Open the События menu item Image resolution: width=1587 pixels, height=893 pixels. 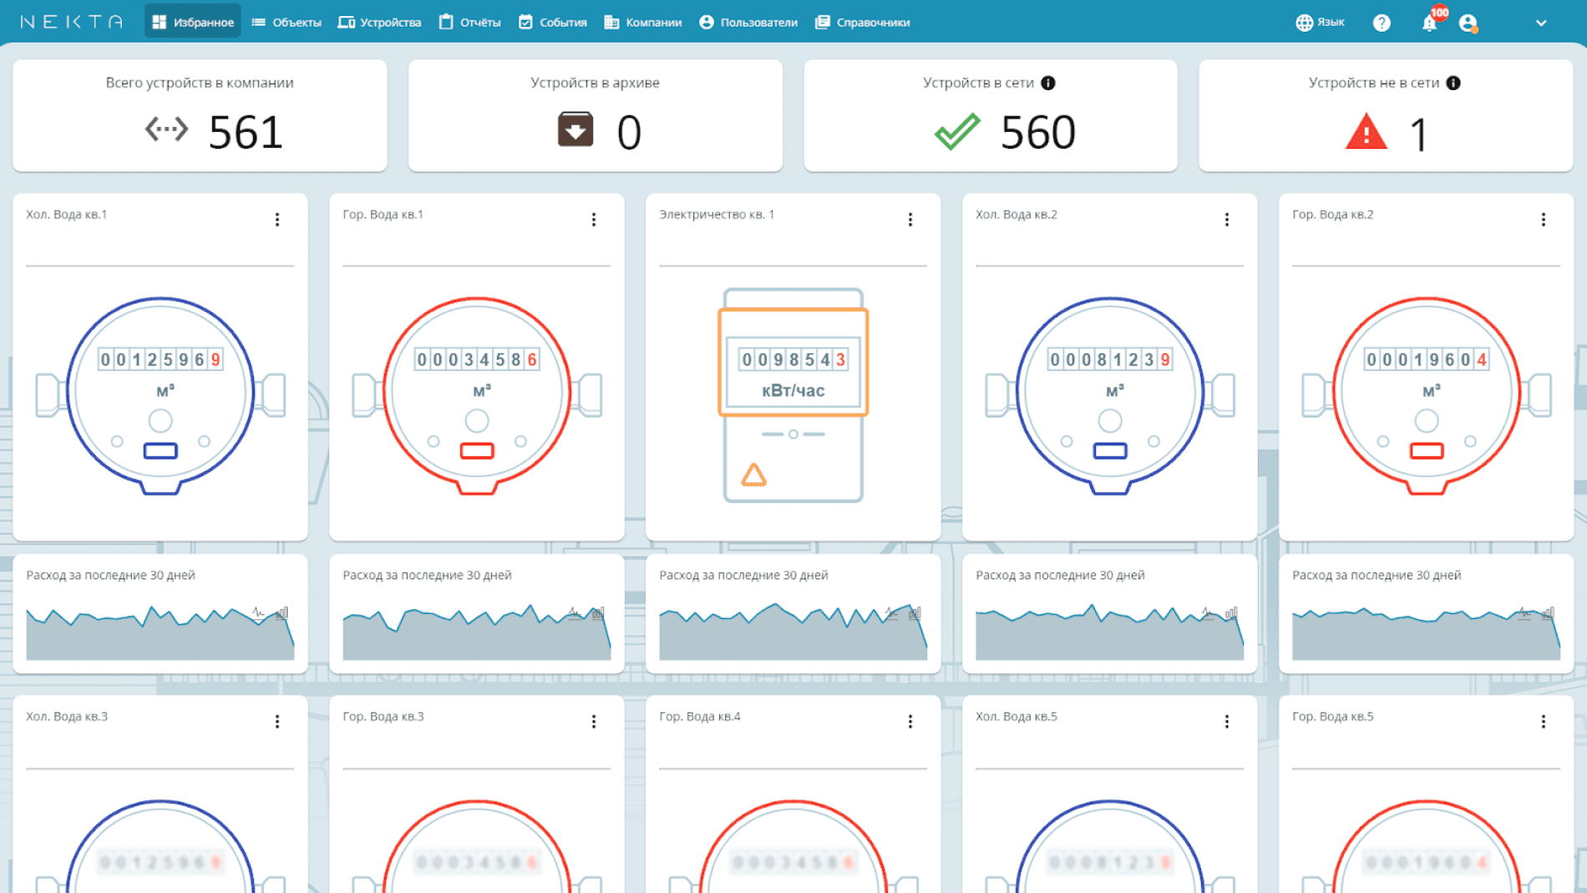(552, 23)
